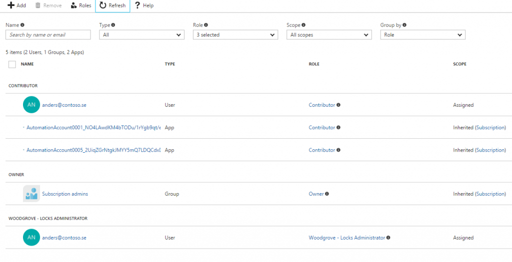512x262 pixels.
Task: Open Subscription scope link in Subscription admins row
Action: click(x=490, y=194)
